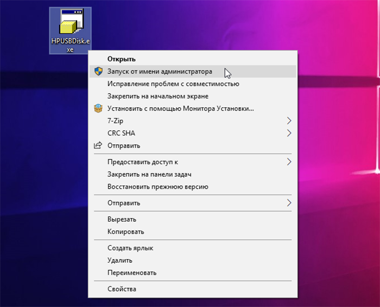Screen dimensions: 380x307
Task: Choose Закрепить на панели задач
Action: [x=193, y=174]
